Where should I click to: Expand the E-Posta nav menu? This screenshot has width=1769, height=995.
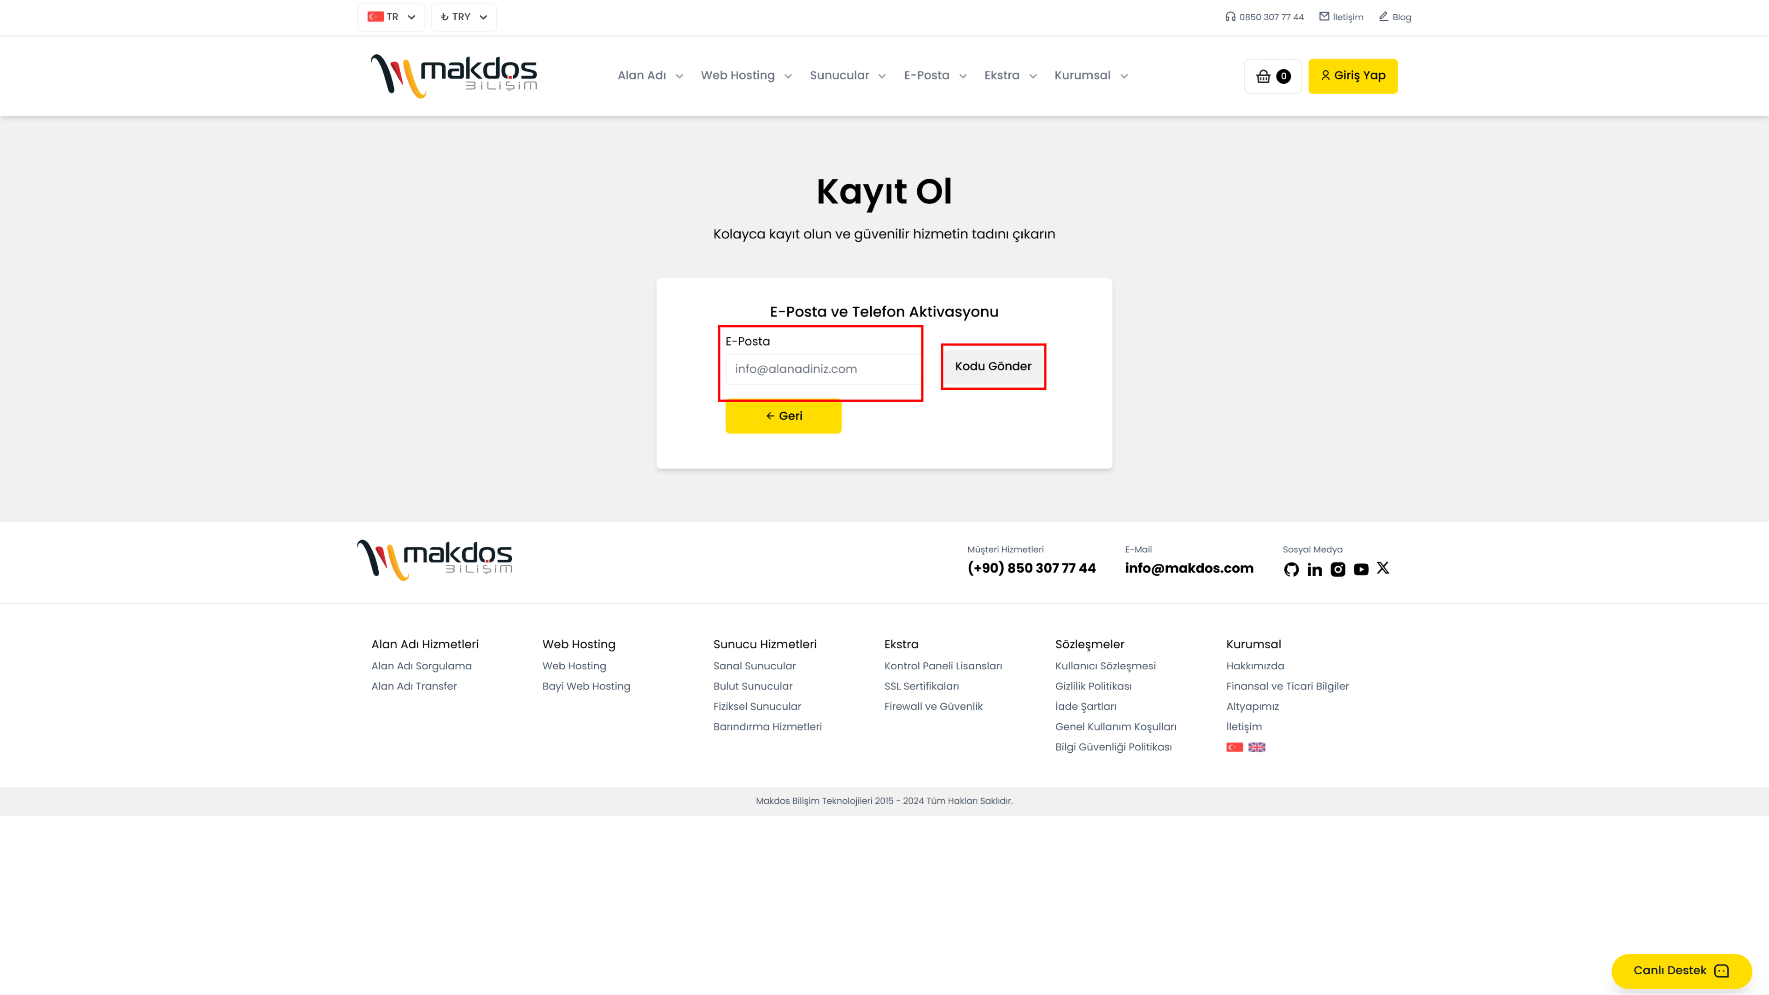(x=935, y=76)
